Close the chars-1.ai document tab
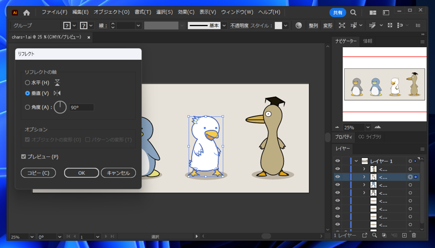 point(89,37)
